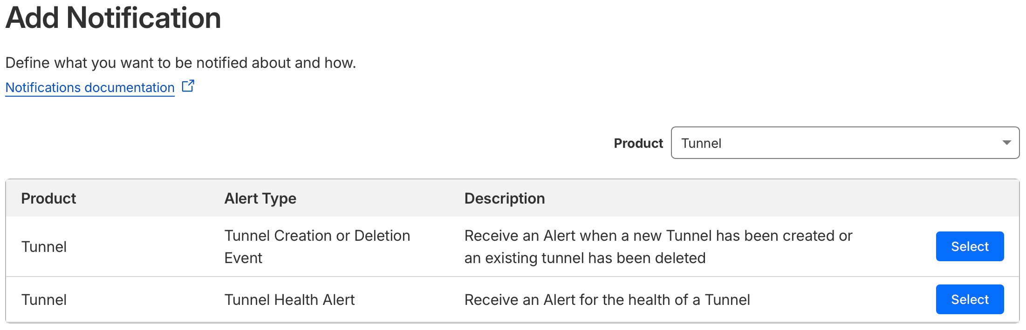The height and width of the screenshot is (330, 1026).
Task: Click the health of a Tunnel description
Action: coord(607,300)
